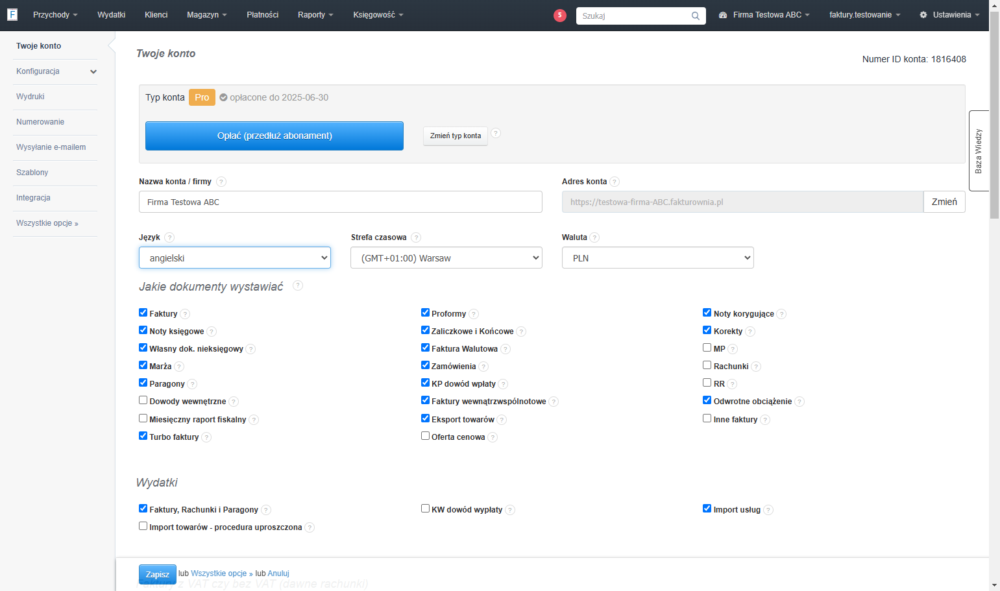Open the Ustawienia dropdown menu
The image size is (1000, 591).
coord(949,15)
